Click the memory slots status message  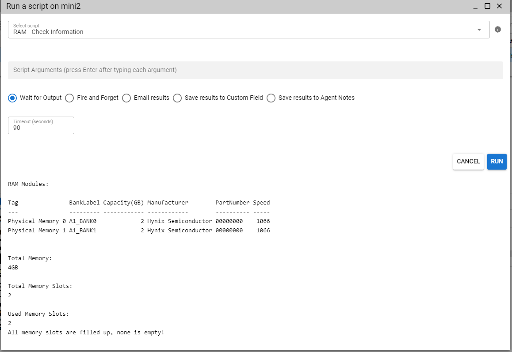point(87,332)
